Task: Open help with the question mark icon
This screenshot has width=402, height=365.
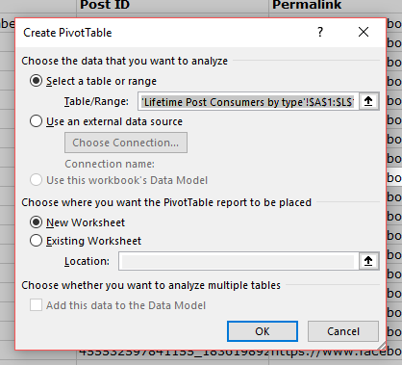Action: click(320, 32)
